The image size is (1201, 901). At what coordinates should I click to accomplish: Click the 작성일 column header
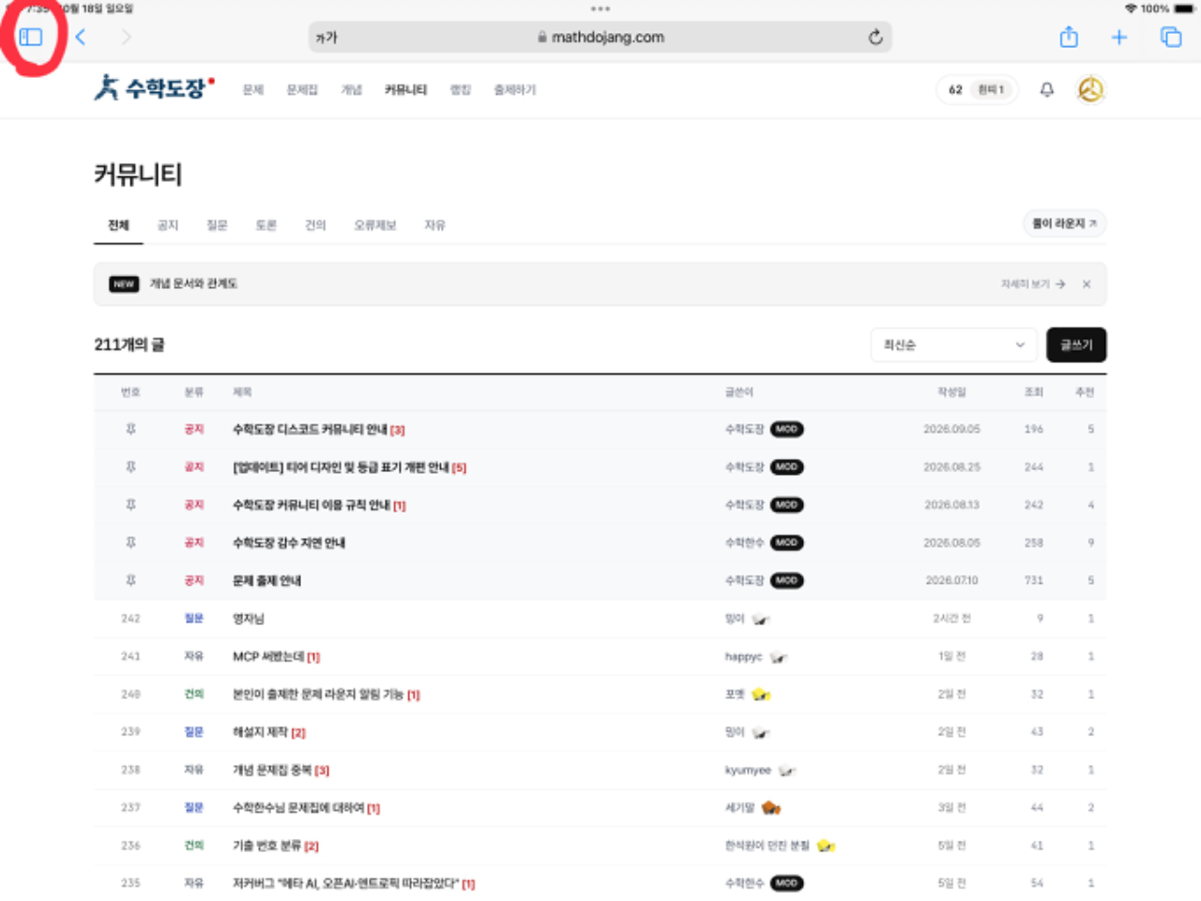[x=951, y=392]
